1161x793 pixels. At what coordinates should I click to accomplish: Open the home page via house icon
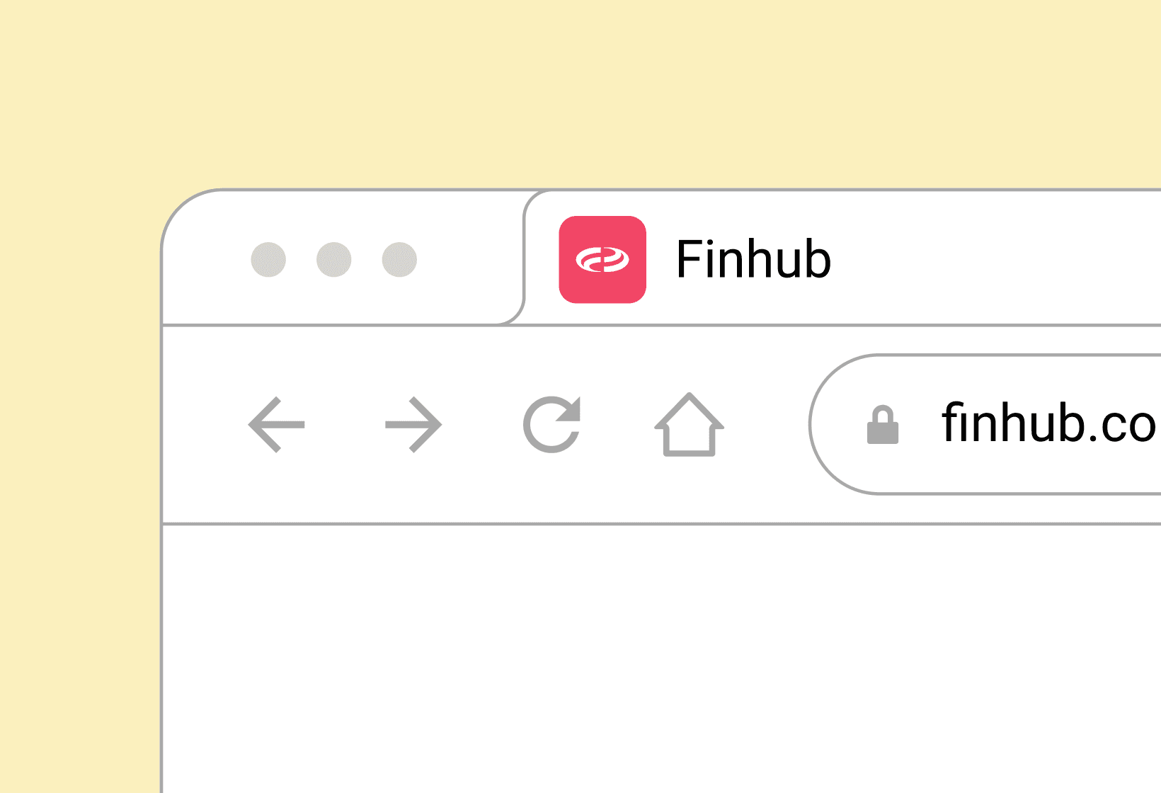click(x=689, y=424)
